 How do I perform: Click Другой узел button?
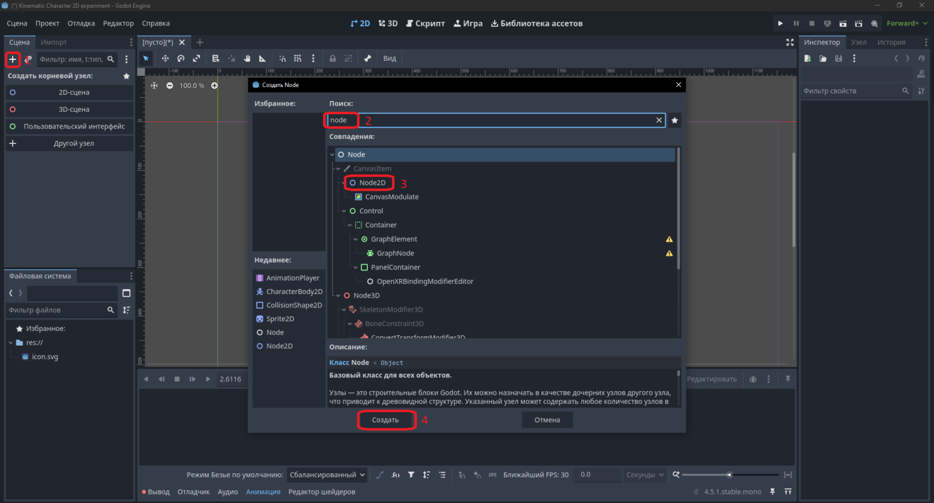[x=69, y=143]
